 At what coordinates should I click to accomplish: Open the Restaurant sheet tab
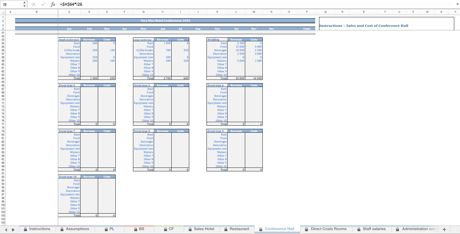(x=239, y=229)
